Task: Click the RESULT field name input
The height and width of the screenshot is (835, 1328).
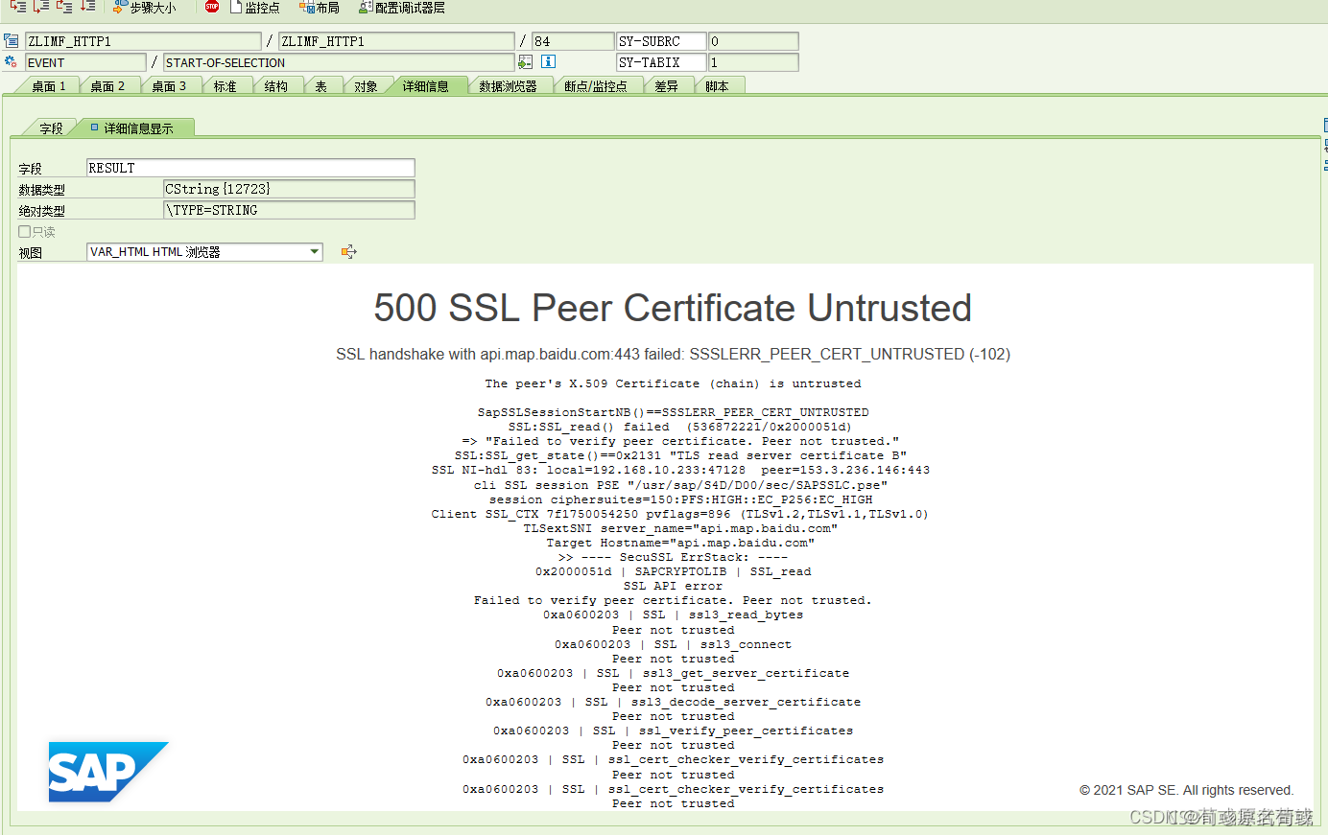Action: (x=250, y=168)
